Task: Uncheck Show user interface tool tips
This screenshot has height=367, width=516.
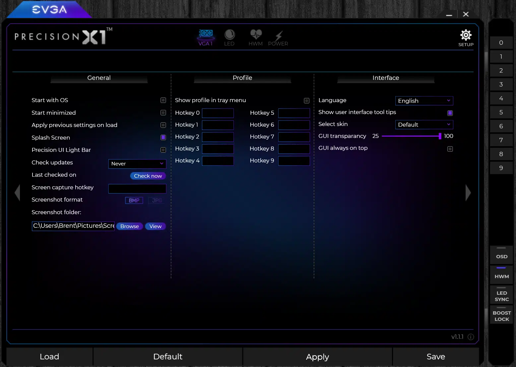Action: point(450,113)
